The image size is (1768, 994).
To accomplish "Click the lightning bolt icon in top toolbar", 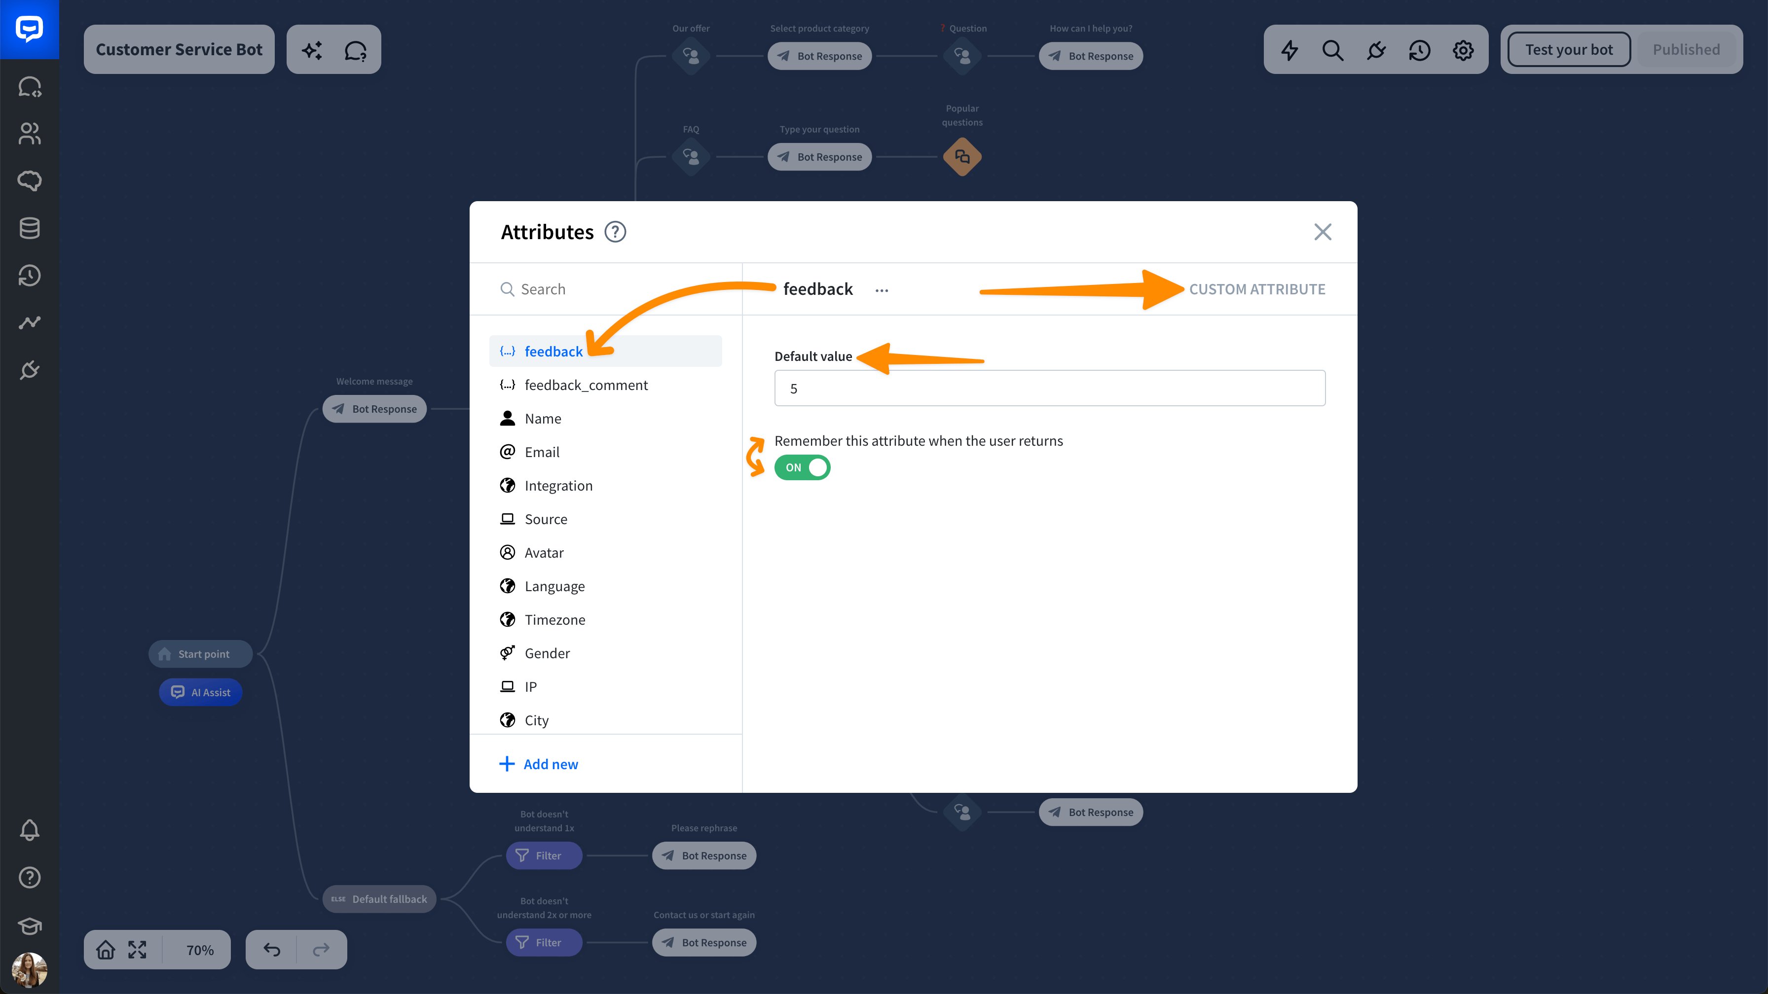I will 1289,50.
